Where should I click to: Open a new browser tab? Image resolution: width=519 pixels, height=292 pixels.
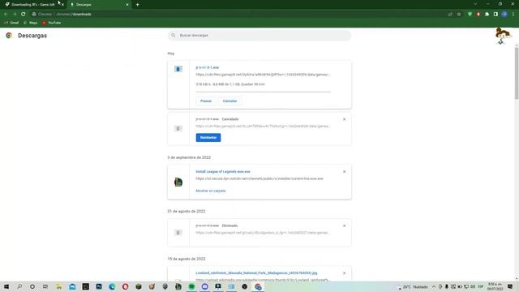pos(137,5)
